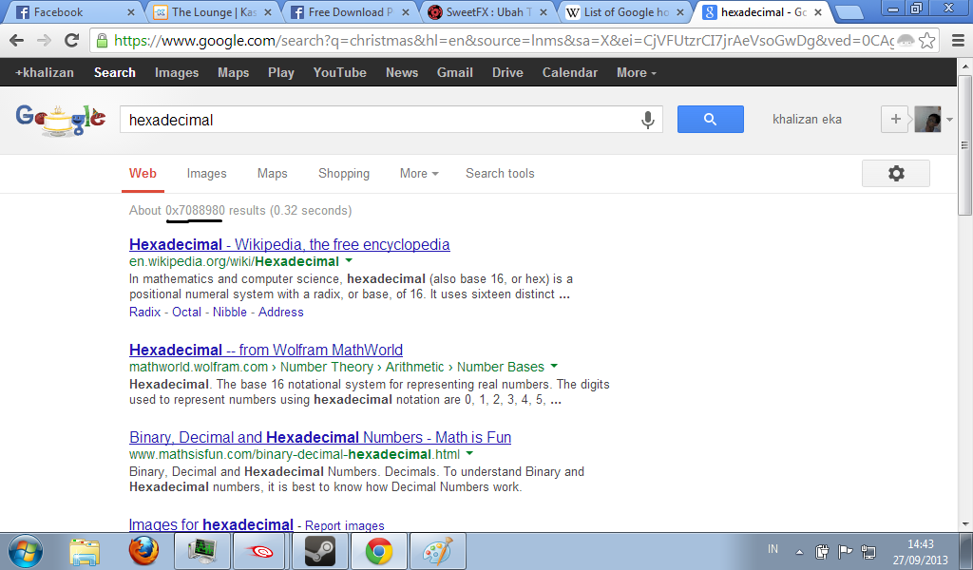Click the power plug tray icon
The height and width of the screenshot is (570, 973).
(x=822, y=551)
